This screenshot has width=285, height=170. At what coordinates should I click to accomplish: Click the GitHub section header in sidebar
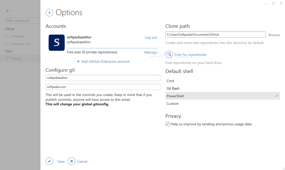[x=10, y=29]
